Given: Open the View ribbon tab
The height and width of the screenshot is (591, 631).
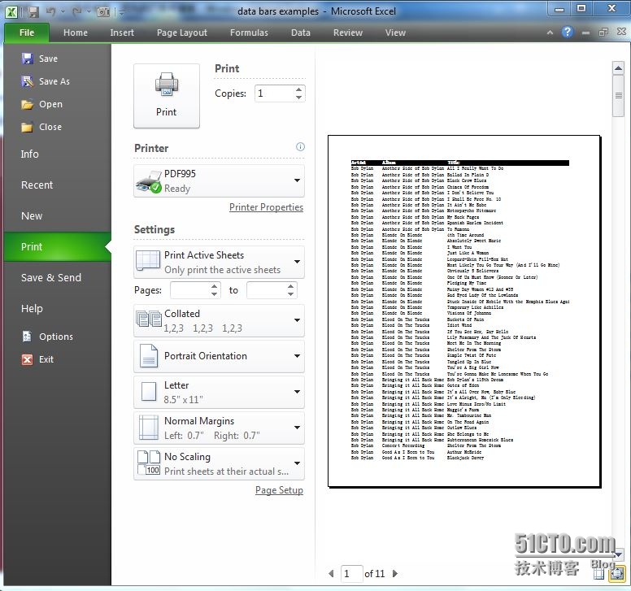Looking at the screenshot, I should [395, 33].
